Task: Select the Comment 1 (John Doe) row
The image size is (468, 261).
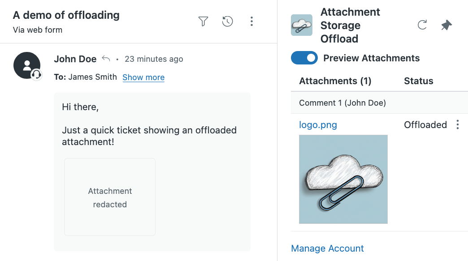Action: click(379, 103)
